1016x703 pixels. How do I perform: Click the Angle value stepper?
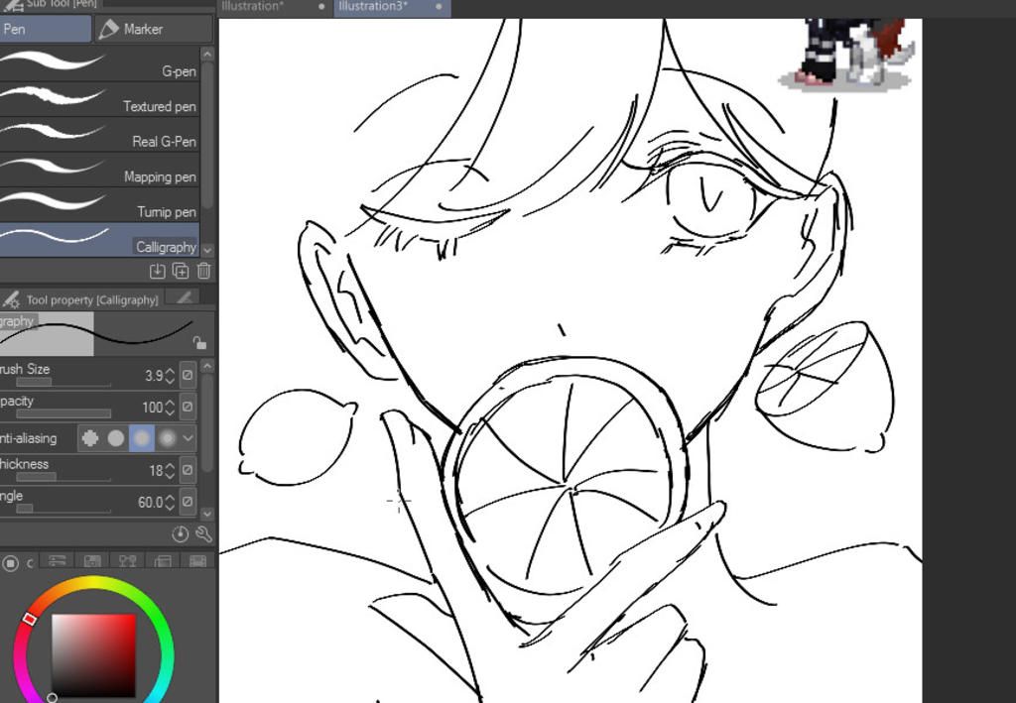click(x=170, y=503)
